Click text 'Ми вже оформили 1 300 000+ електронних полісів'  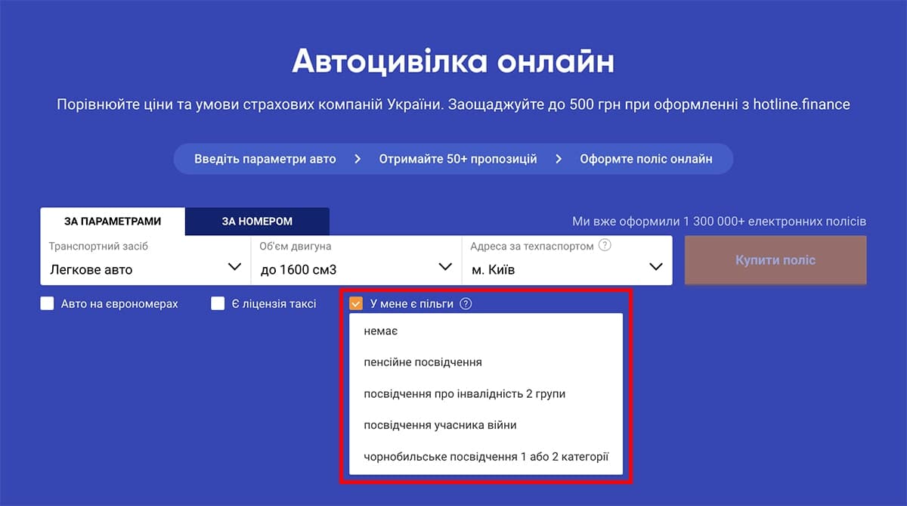720,222
